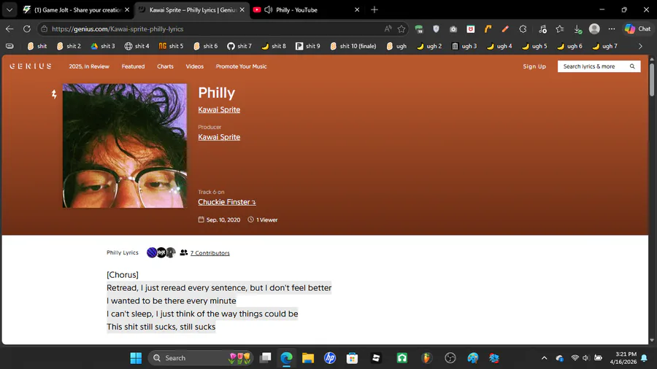This screenshot has width=657, height=369.
Task: Open the tab search dropdown arrow
Action: (9, 9)
